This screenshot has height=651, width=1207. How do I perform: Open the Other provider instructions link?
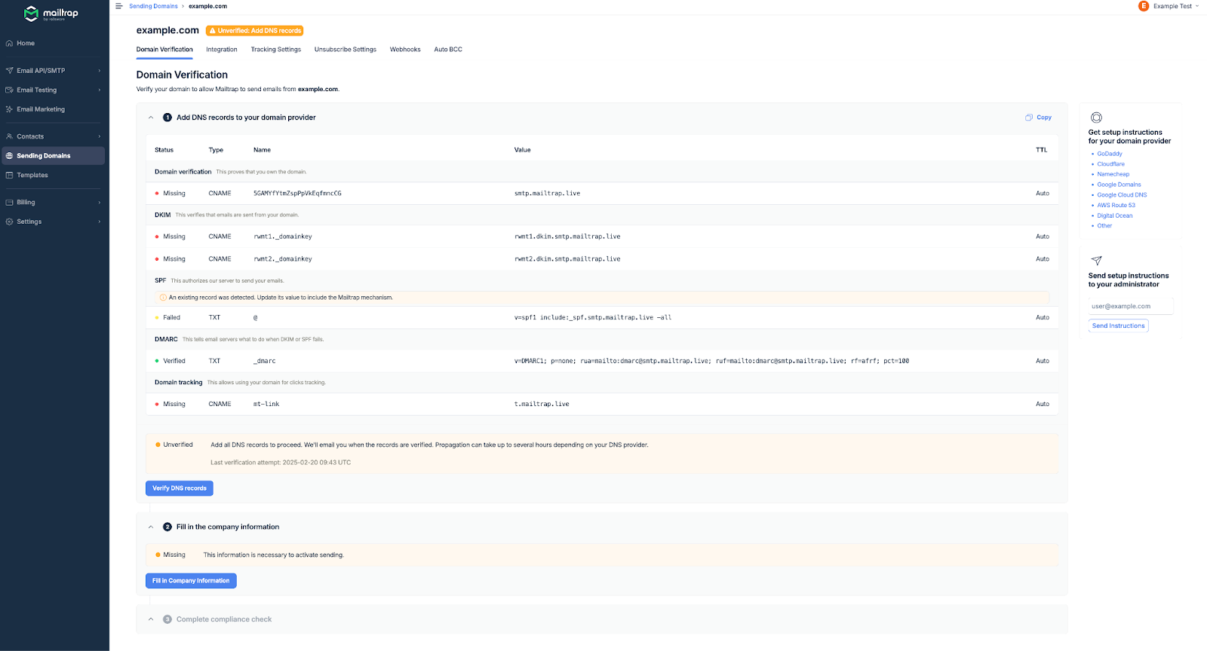[x=1104, y=226]
